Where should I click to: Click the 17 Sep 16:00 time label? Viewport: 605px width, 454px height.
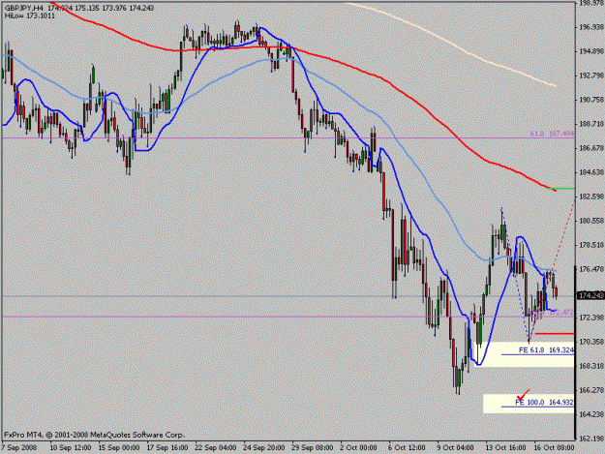click(x=167, y=448)
